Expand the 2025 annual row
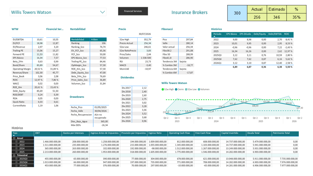This screenshot has height=176, width=313. (x=17, y=152)
